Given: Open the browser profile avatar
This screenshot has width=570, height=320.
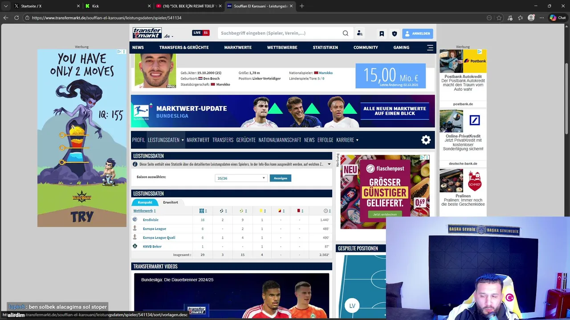Looking at the screenshot, I should [531, 18].
